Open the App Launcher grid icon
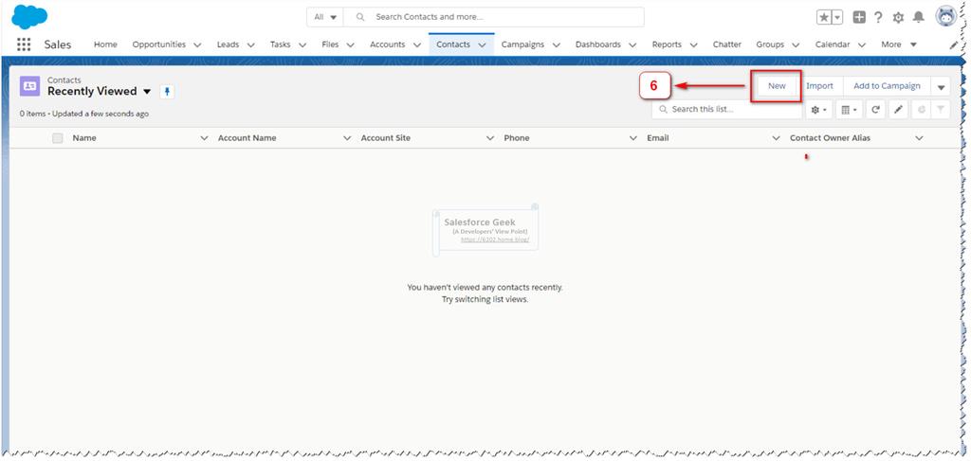 [x=24, y=44]
